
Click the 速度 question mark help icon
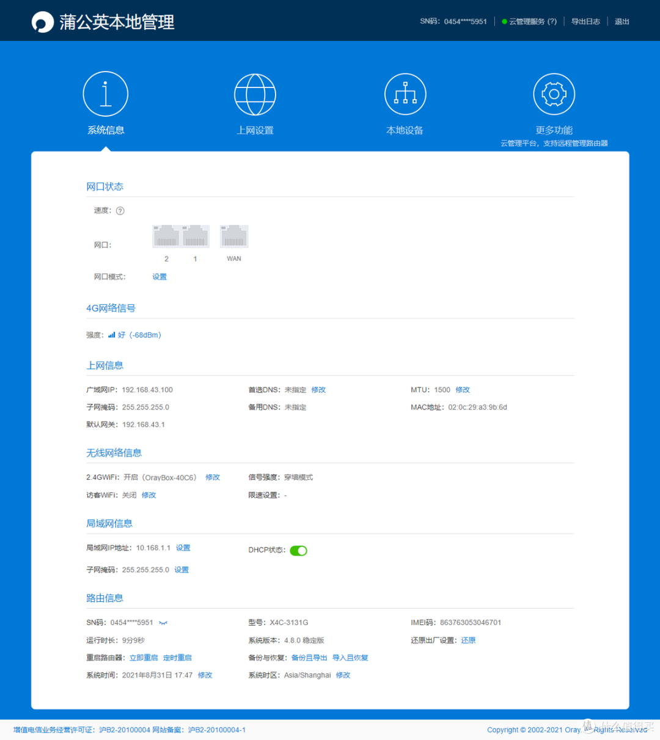coord(120,211)
